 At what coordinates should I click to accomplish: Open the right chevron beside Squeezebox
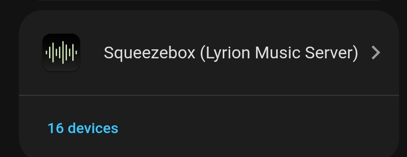click(x=376, y=52)
